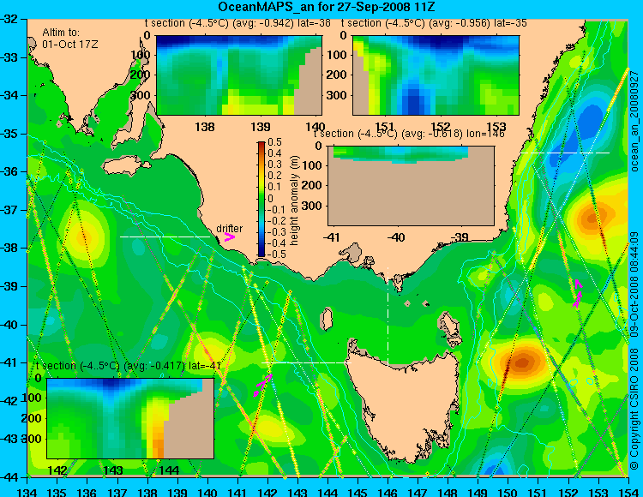Click the longitude axis label '134'
The height and width of the screenshot is (497, 643).
[x=27, y=492]
